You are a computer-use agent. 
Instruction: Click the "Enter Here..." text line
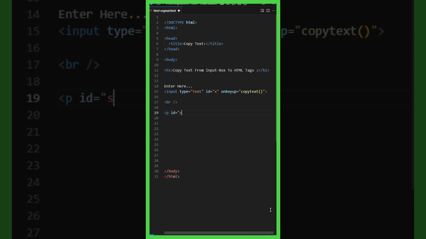[x=178, y=86]
